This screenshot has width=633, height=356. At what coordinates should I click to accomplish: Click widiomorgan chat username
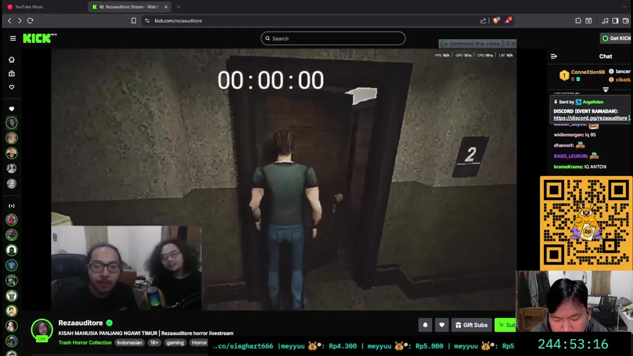pos(568,134)
